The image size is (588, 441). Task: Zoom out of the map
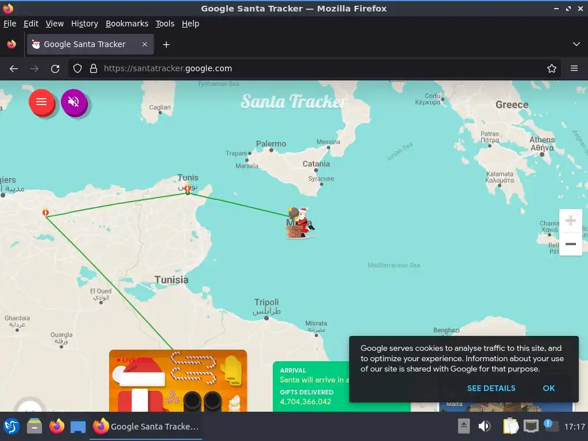[x=570, y=243]
